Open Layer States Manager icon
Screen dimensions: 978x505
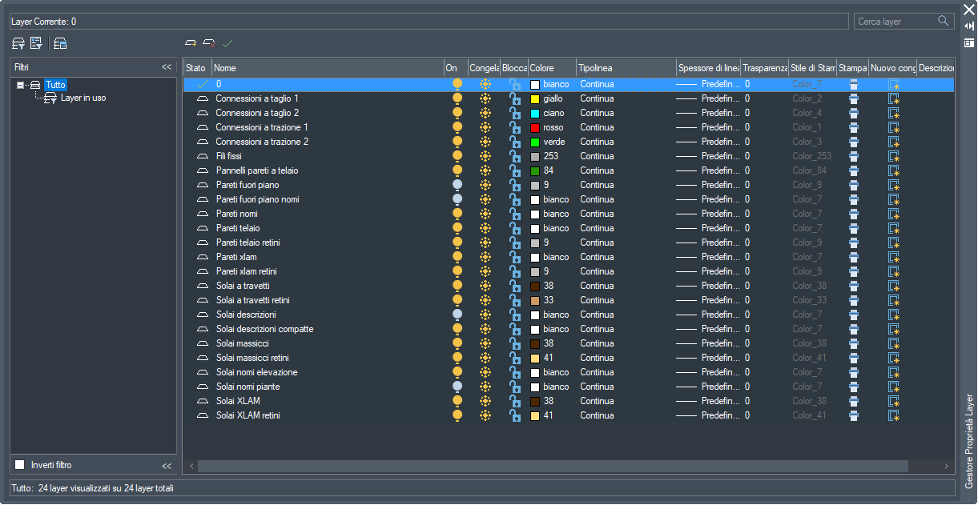click(60, 43)
